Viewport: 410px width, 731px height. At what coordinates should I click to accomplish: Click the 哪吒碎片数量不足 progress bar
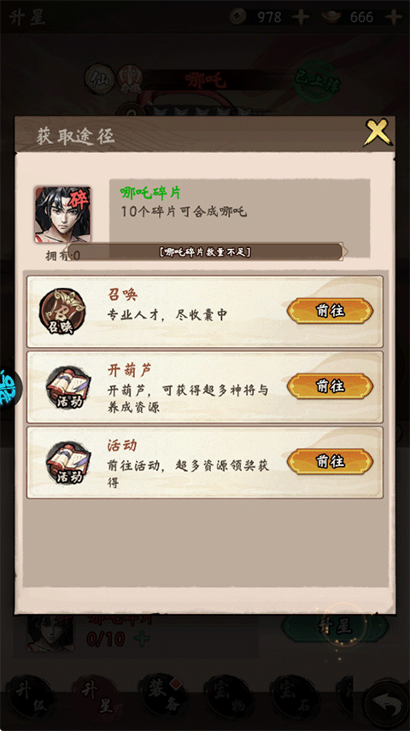click(205, 251)
